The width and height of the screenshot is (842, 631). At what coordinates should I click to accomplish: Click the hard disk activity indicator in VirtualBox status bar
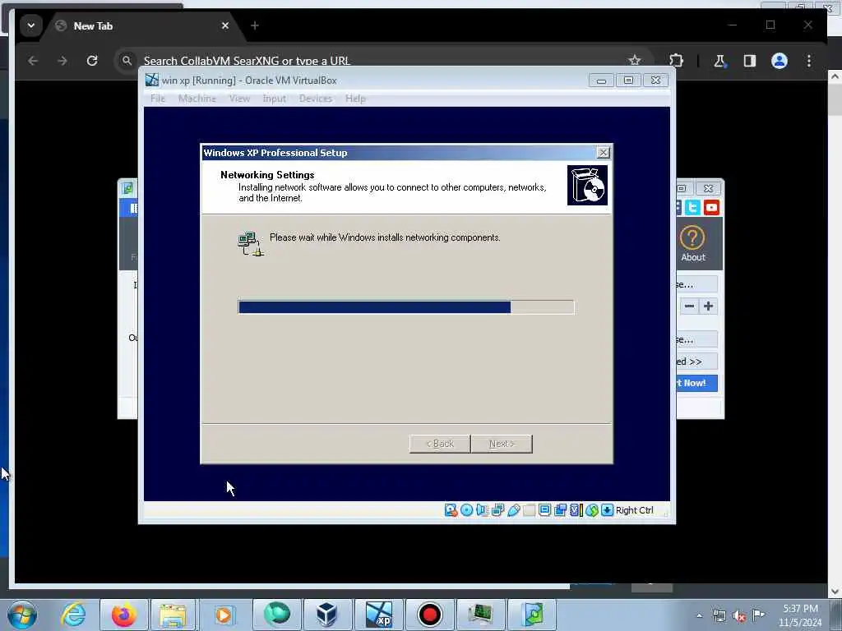pyautogui.click(x=451, y=510)
